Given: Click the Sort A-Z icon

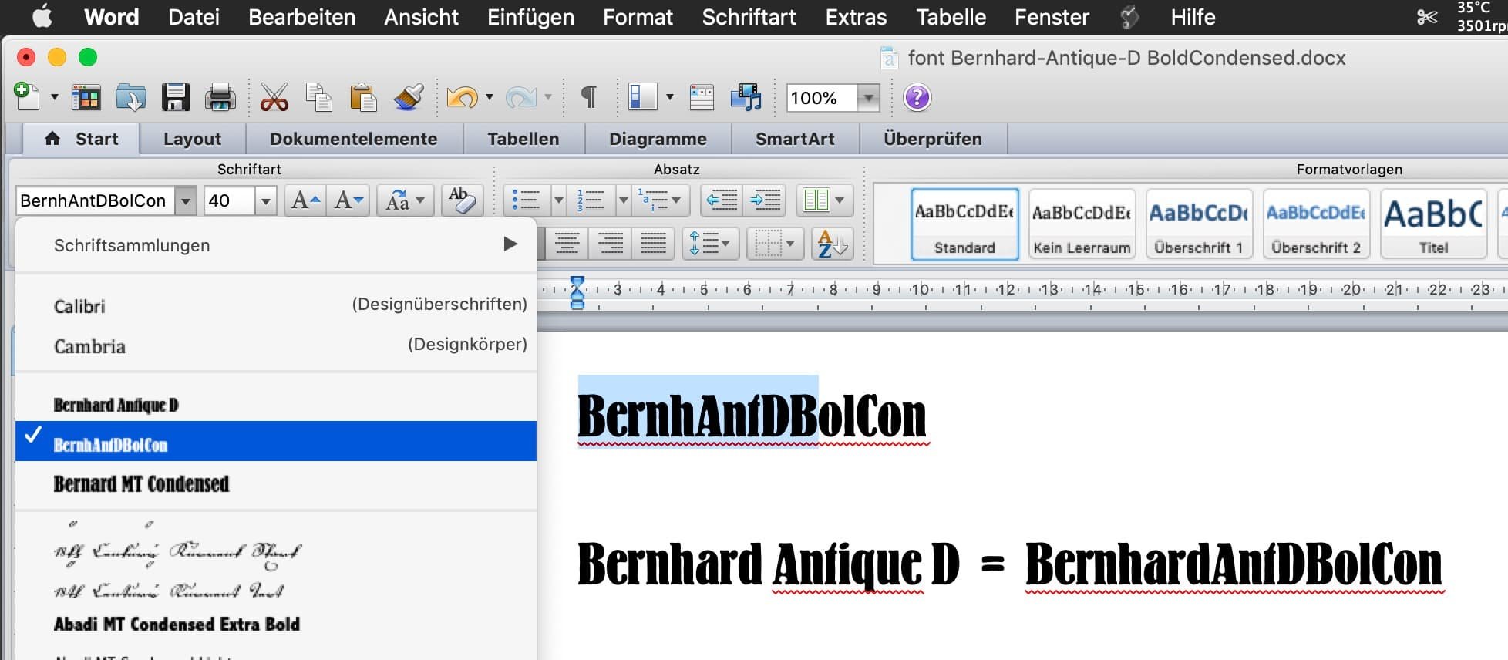Looking at the screenshot, I should (832, 244).
